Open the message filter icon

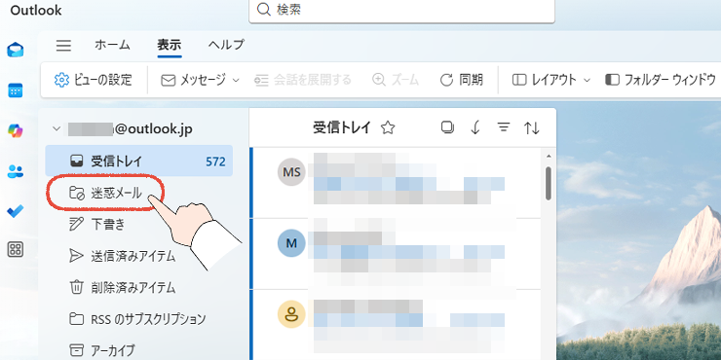504,128
